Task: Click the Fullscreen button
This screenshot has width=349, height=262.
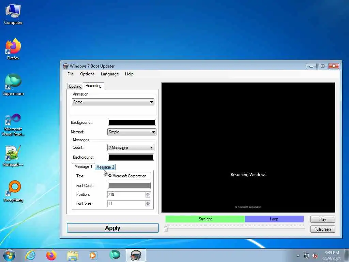Action: [323, 229]
